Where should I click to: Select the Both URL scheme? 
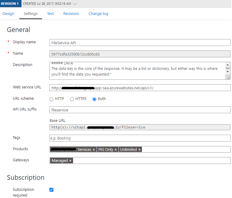[94, 99]
